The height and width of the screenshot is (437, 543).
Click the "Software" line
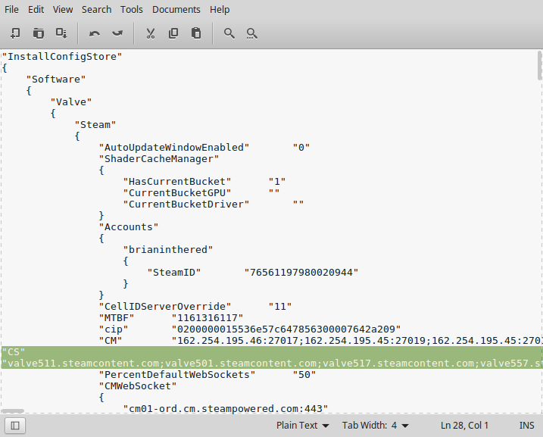pos(56,80)
